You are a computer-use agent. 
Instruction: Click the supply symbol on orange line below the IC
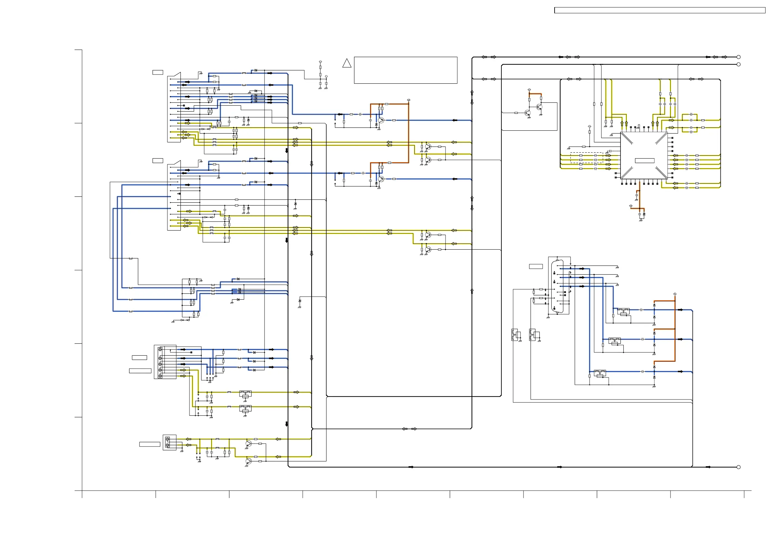(631, 206)
